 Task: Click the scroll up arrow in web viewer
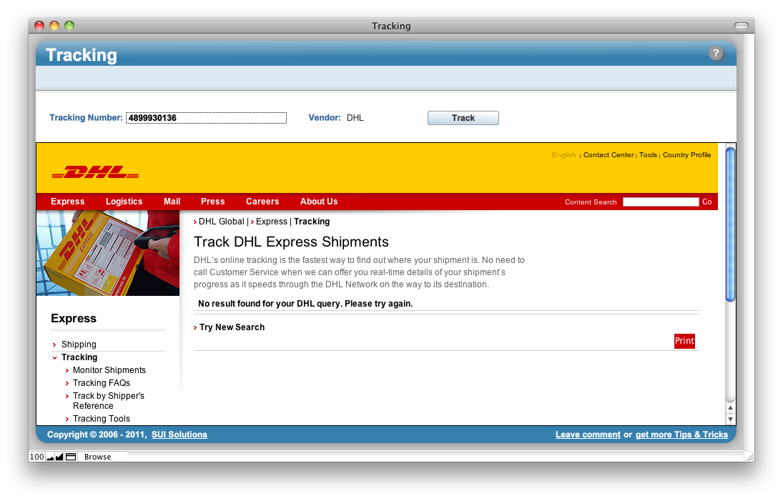click(x=730, y=407)
